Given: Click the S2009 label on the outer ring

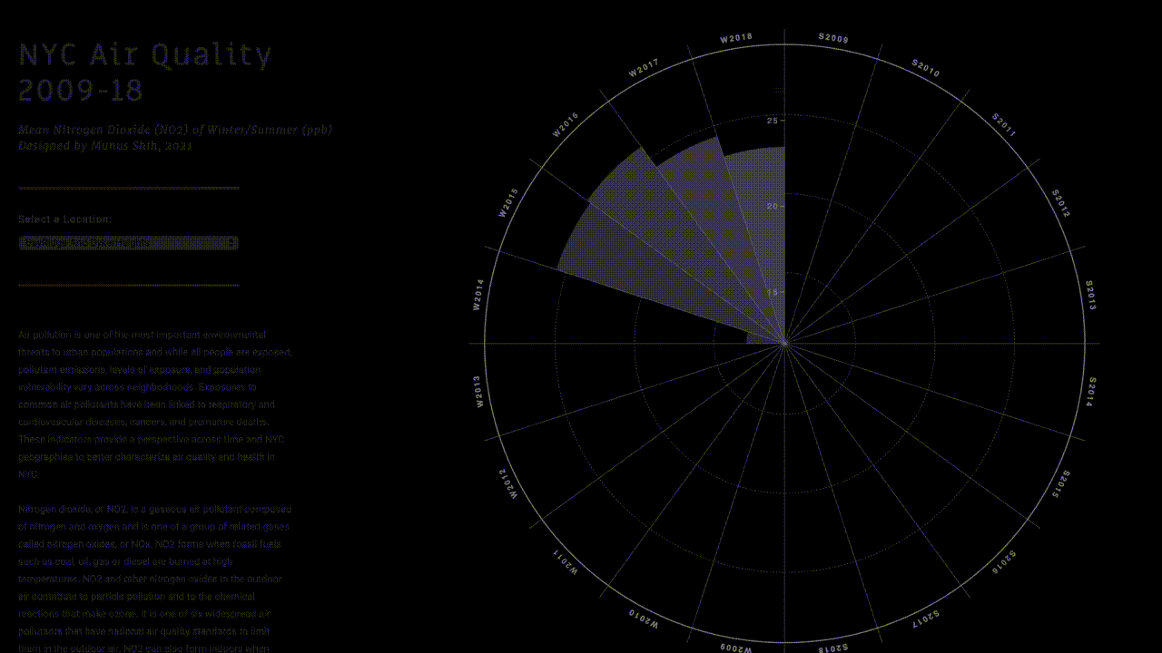Looking at the screenshot, I should tap(833, 39).
